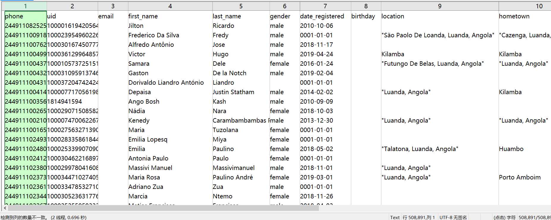Select column 9 header number
Image resolution: width=551 pixels, height=220 pixels.
[440, 6]
